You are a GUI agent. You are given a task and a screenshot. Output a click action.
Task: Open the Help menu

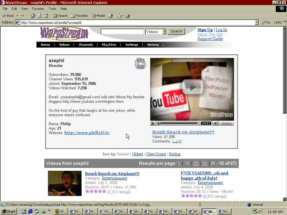(x=64, y=9)
